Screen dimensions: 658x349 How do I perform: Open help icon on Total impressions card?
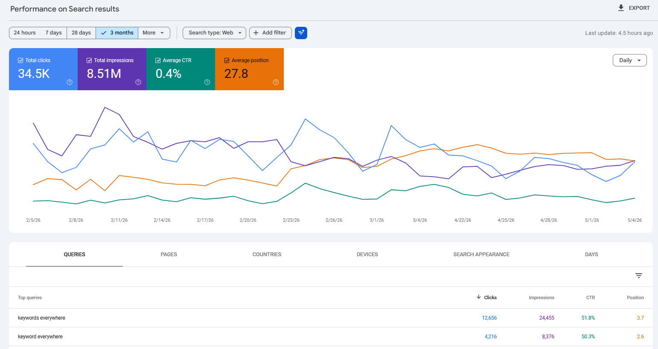coord(138,82)
